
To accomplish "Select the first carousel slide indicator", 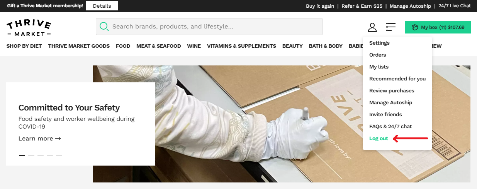I will click(22, 156).
